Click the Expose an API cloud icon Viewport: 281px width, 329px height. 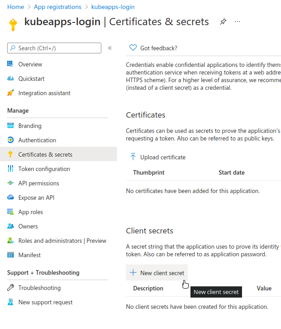(x=10, y=197)
